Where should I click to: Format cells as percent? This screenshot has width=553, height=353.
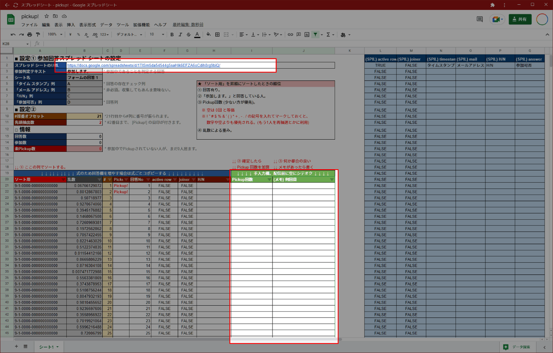click(79, 35)
